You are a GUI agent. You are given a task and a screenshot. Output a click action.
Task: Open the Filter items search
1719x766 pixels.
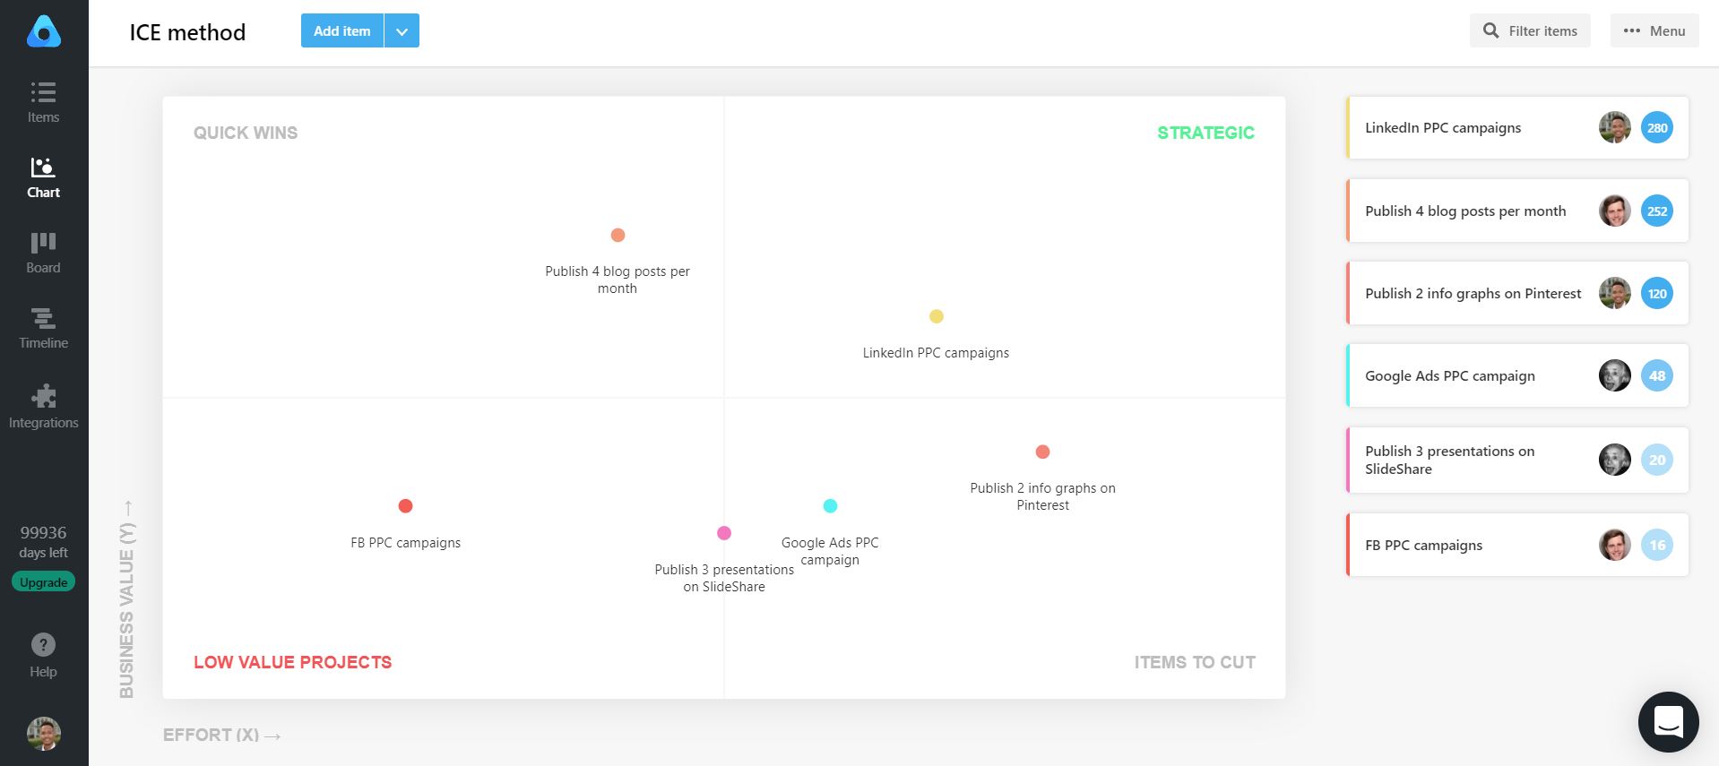(x=1529, y=30)
